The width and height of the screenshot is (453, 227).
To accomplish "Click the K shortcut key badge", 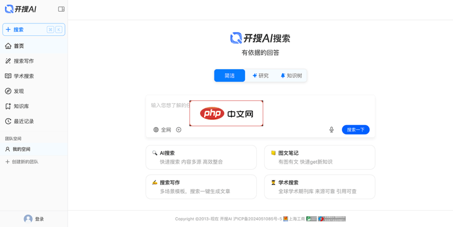I will coord(59,29).
